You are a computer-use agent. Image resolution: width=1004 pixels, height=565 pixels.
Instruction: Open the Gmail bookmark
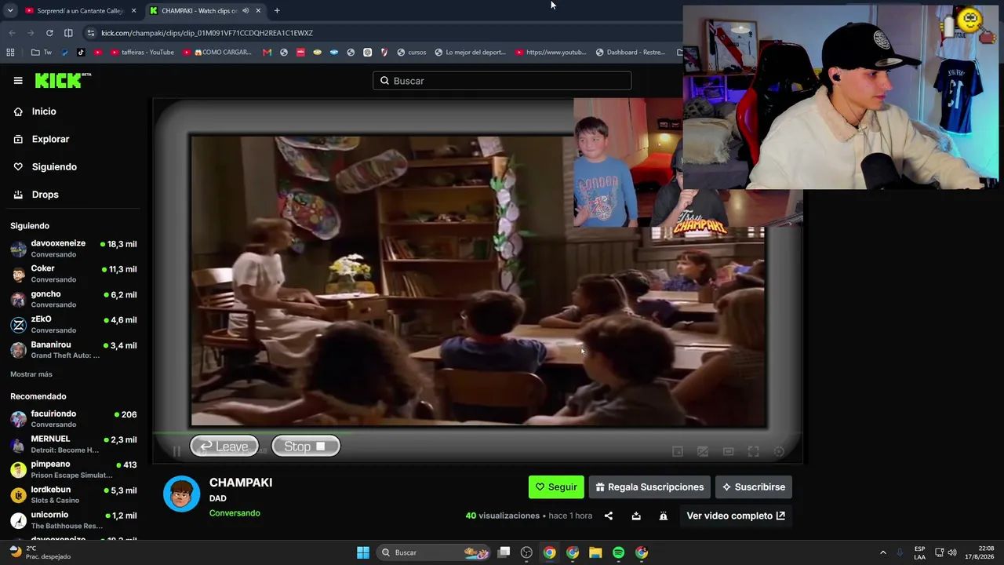tap(267, 53)
